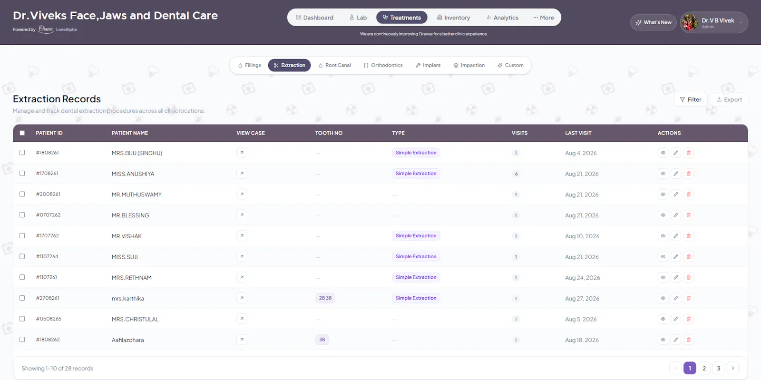Open case view for MRS.CHRISTULAL
The image size is (761, 380).
pyautogui.click(x=242, y=319)
